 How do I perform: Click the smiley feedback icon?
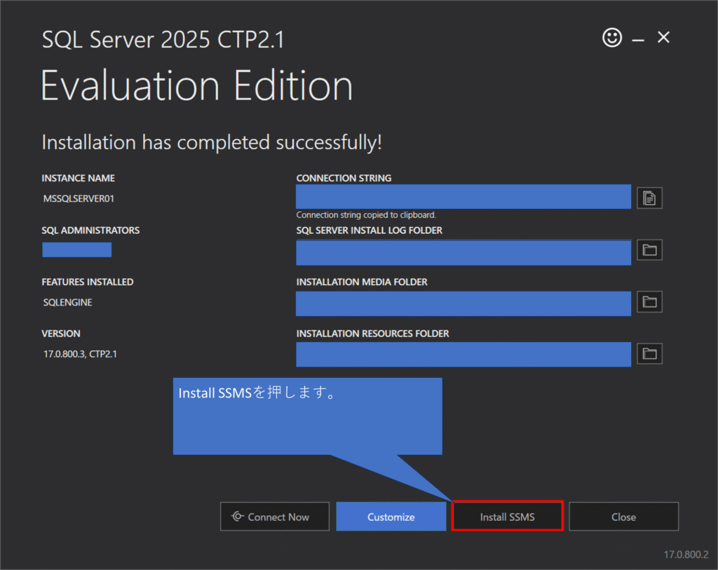pos(611,38)
